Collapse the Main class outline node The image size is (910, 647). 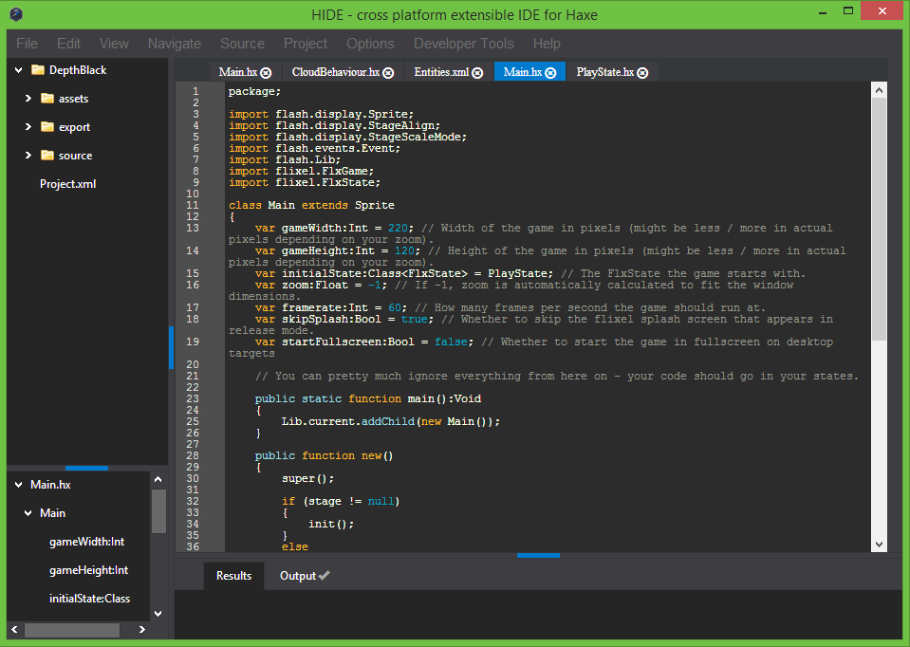(28, 513)
